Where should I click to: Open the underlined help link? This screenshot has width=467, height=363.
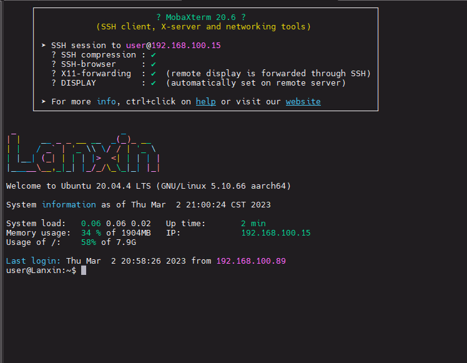click(x=206, y=102)
